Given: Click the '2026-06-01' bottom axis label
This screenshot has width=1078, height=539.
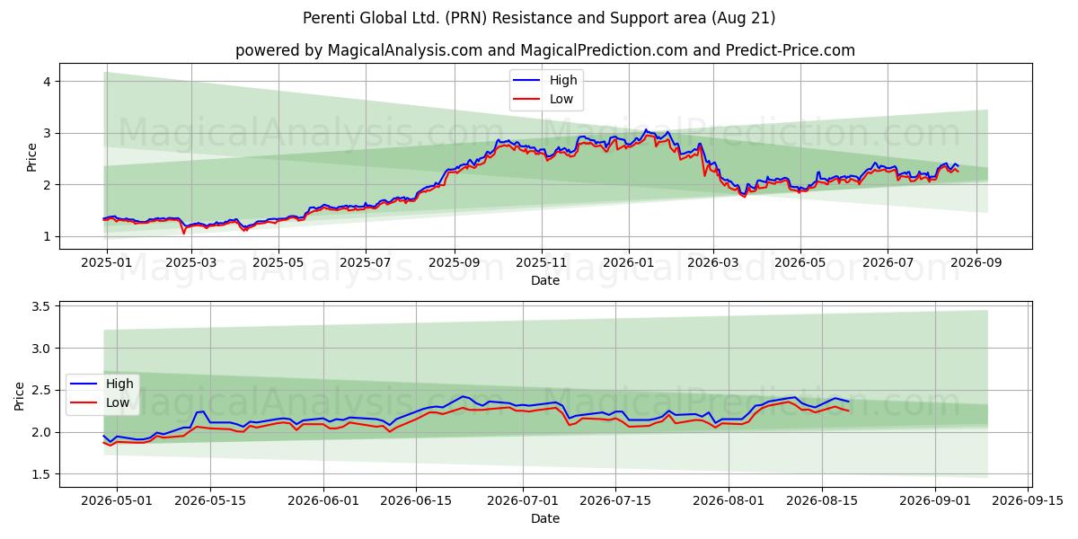Looking at the screenshot, I should [x=323, y=501].
